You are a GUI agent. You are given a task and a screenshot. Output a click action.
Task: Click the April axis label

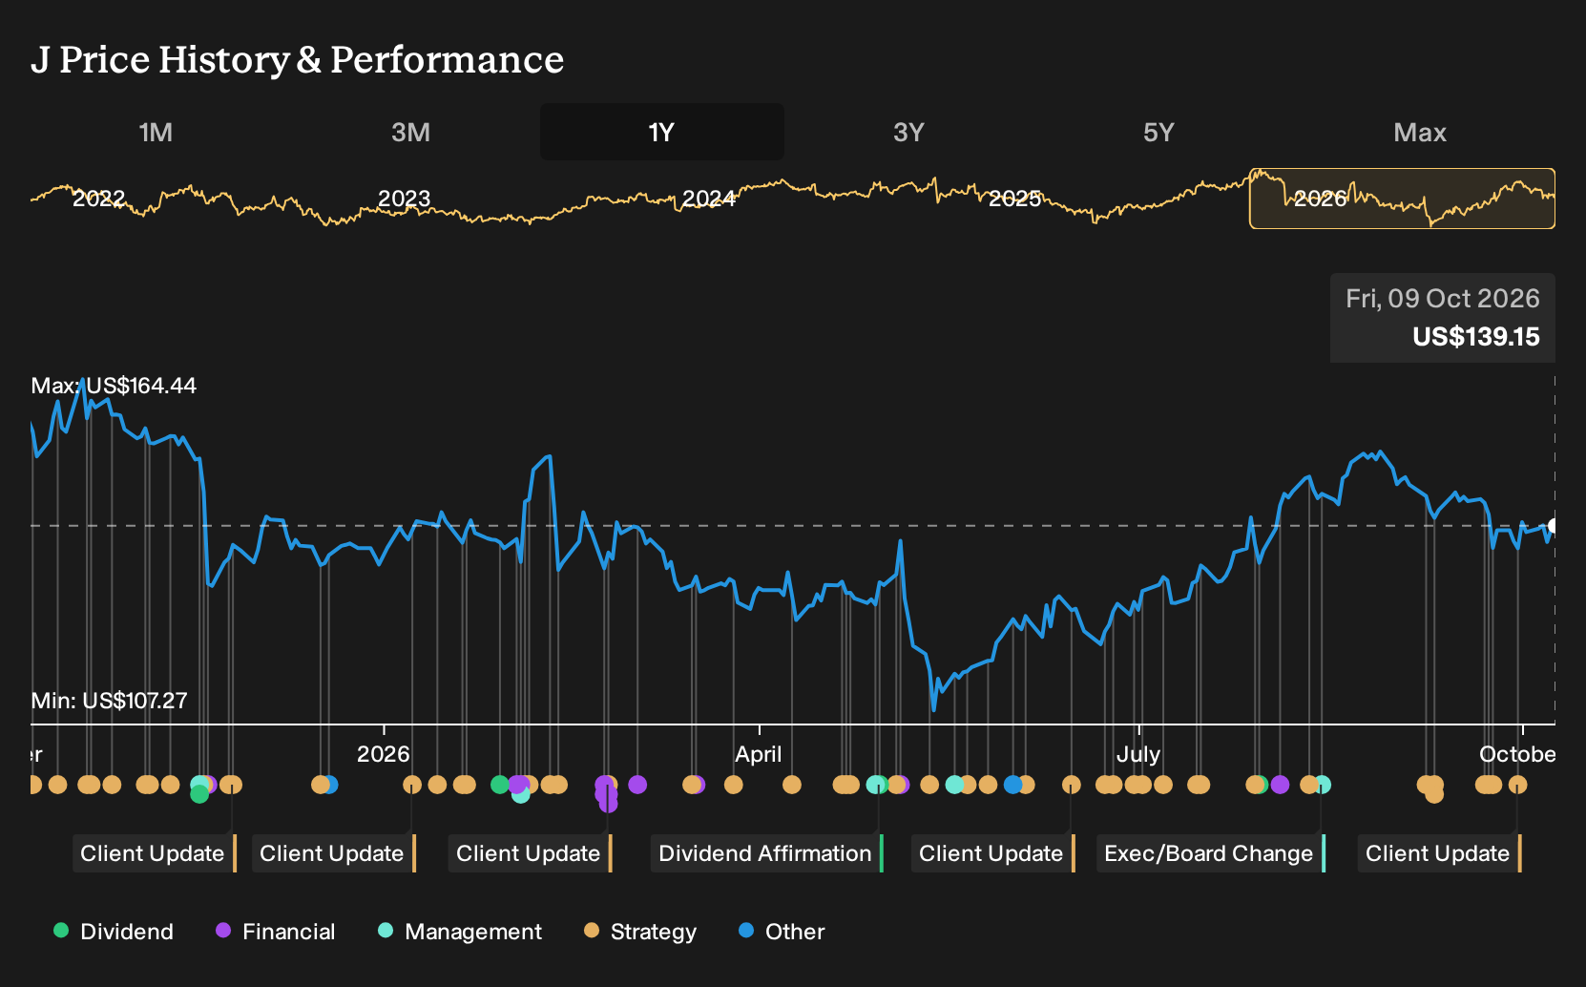pyautogui.click(x=759, y=754)
